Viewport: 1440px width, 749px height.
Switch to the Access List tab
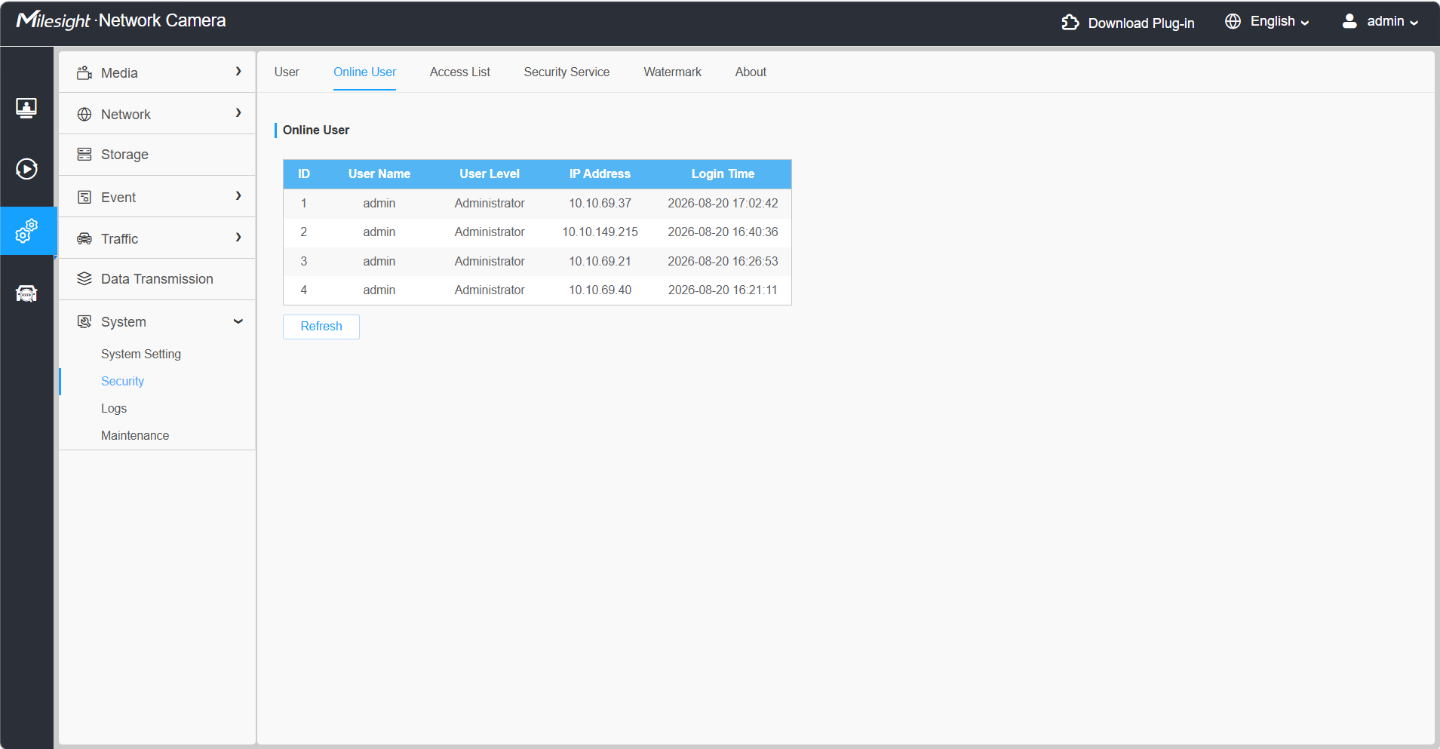coord(460,72)
